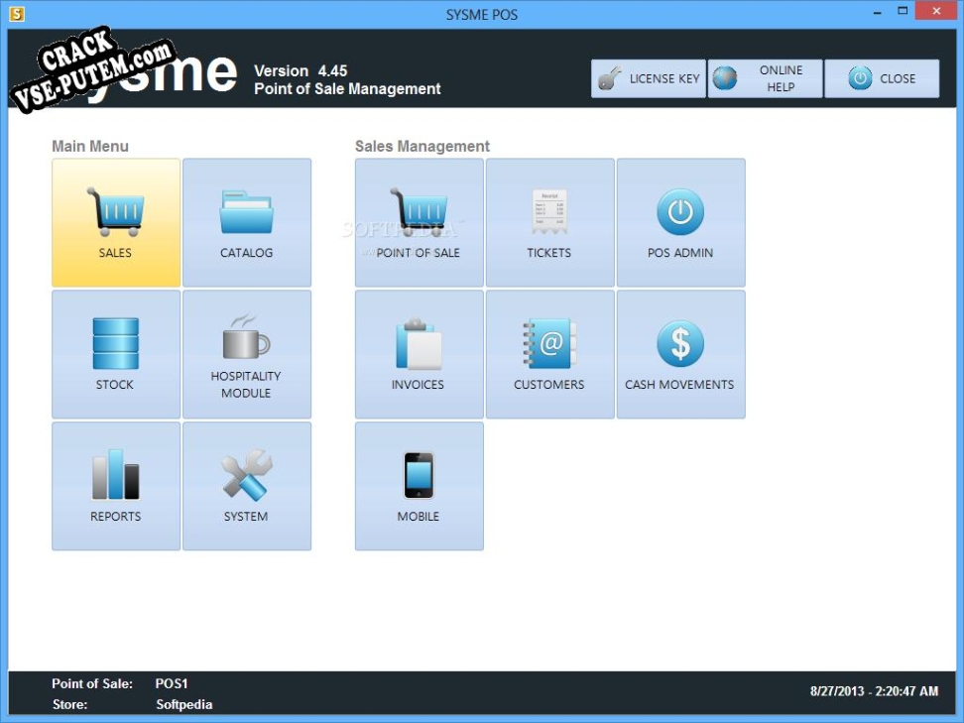Screen dimensions: 964x723
Task: Maximize the SYSME POS window
Action: [x=903, y=13]
